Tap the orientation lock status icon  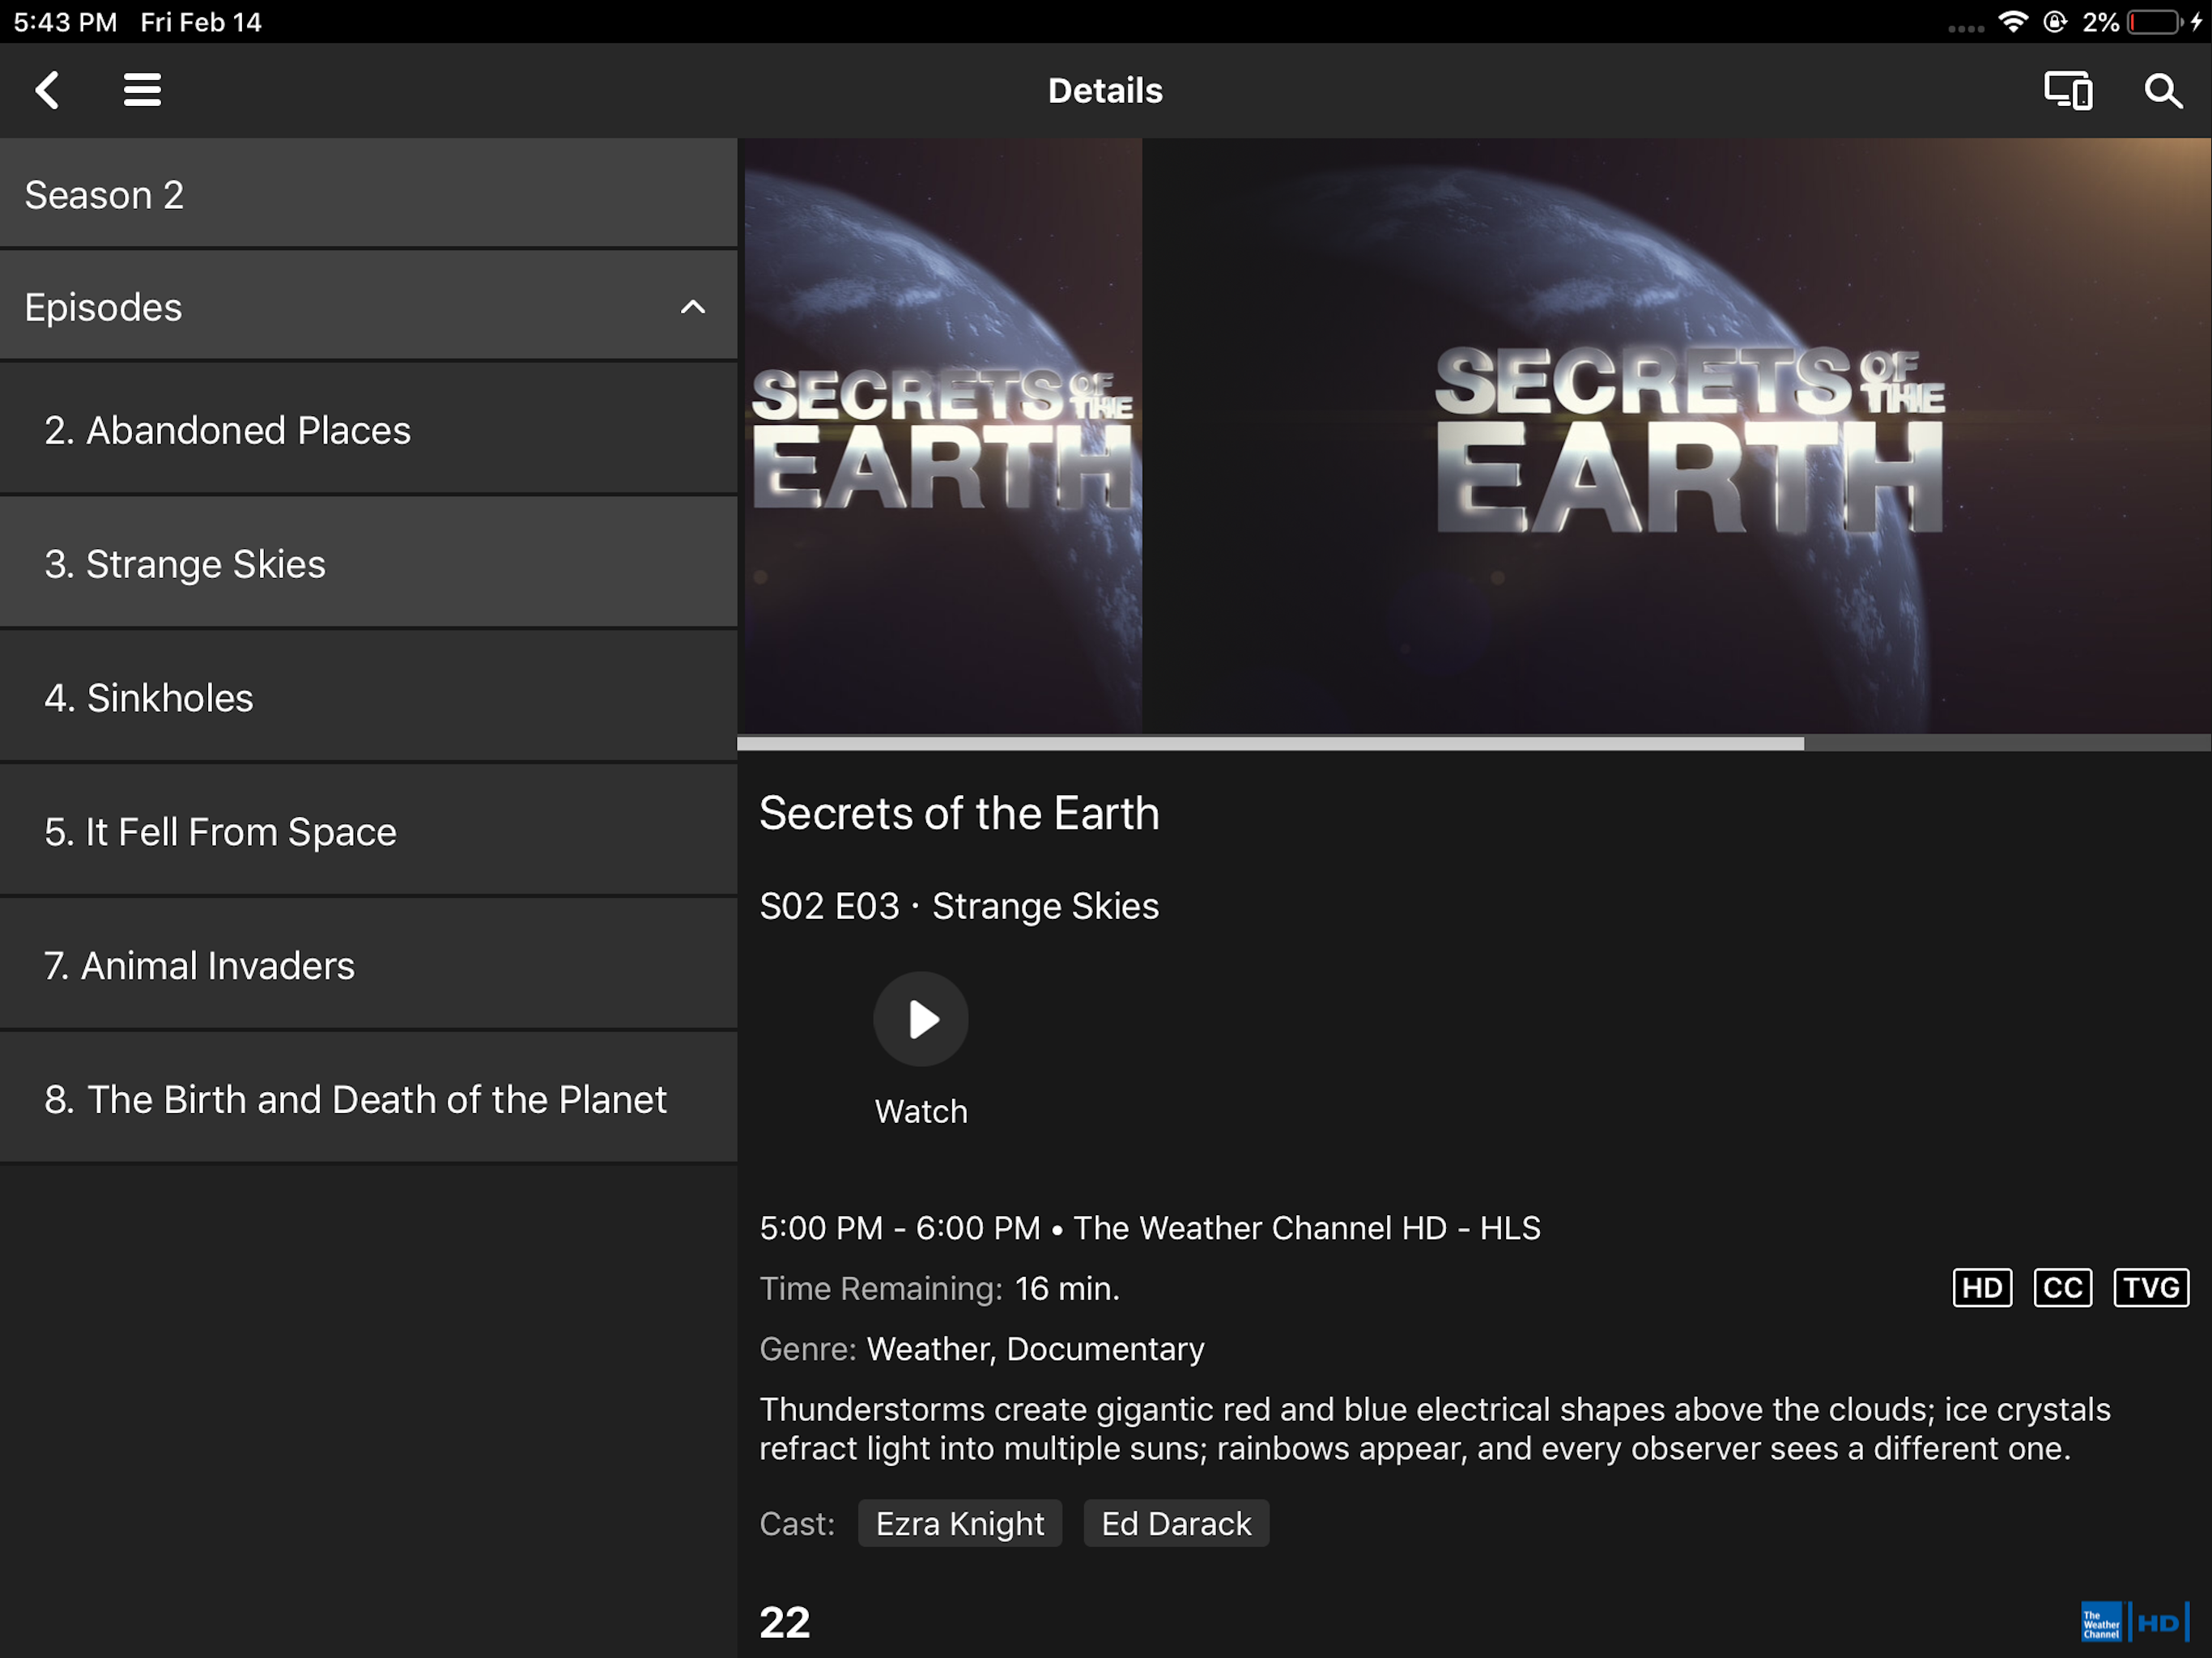click(2055, 22)
